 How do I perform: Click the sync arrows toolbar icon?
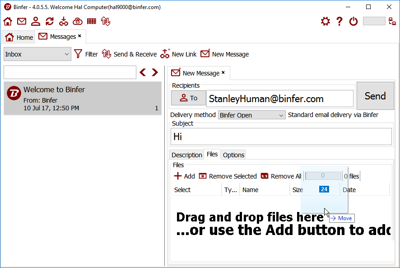[x=50, y=21]
